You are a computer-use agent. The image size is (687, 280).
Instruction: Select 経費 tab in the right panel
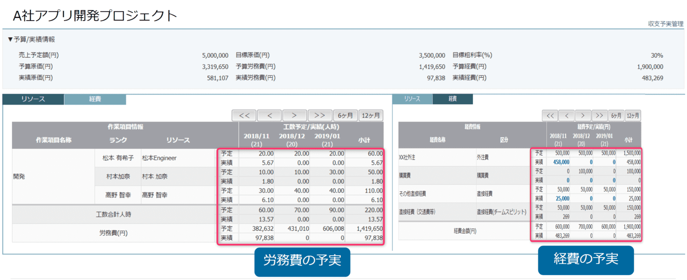tap(453, 99)
